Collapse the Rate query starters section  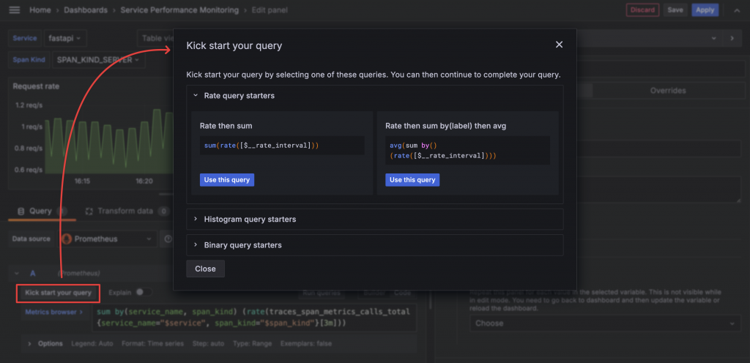tap(196, 95)
